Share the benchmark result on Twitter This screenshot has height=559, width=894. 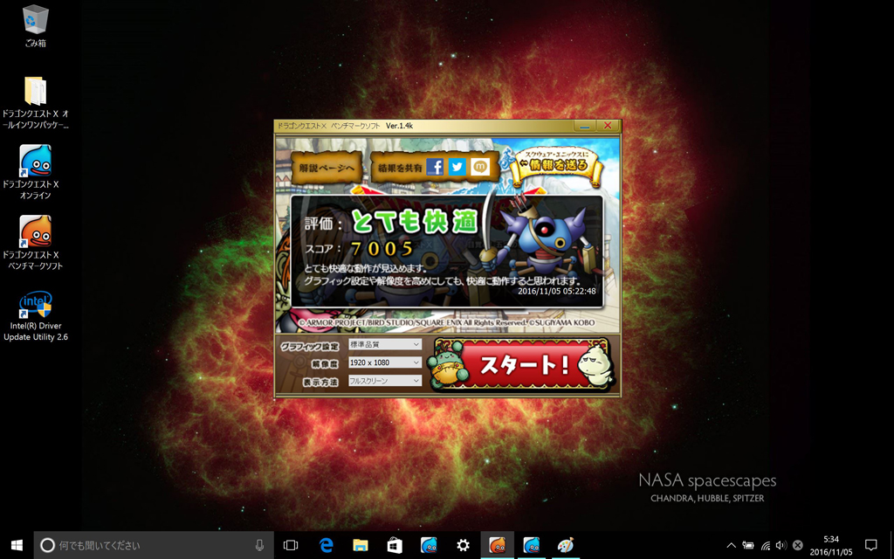click(457, 167)
